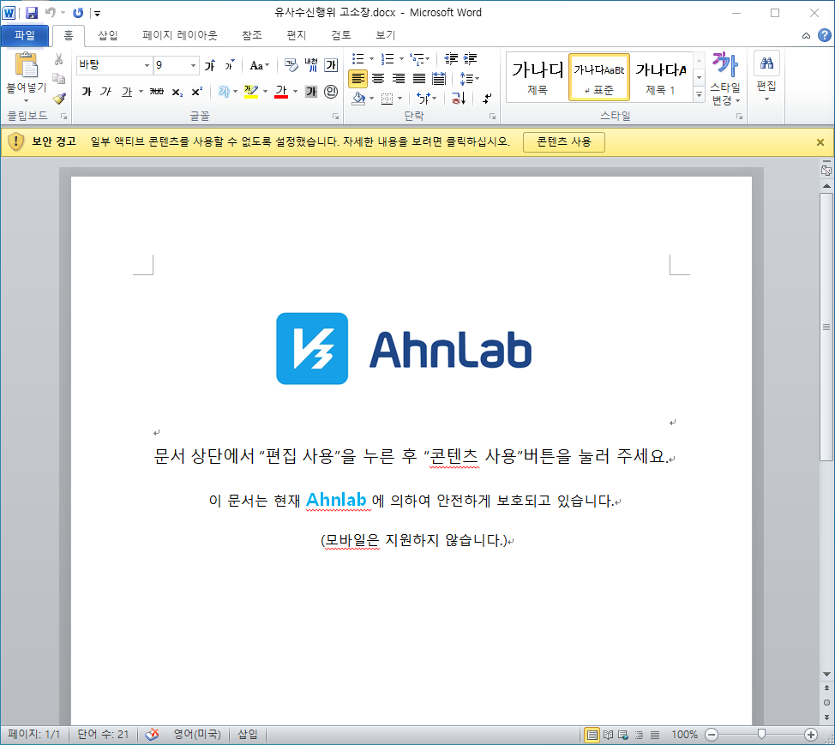835x745 pixels.
Task: Click the proofing errors icon in status bar
Action: [152, 735]
